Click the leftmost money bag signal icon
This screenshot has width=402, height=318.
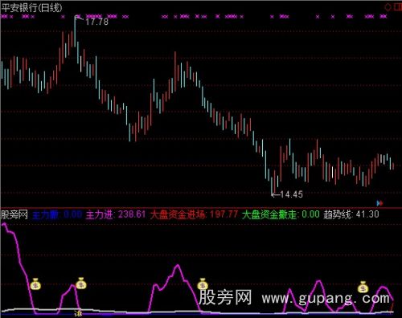pos(35,284)
